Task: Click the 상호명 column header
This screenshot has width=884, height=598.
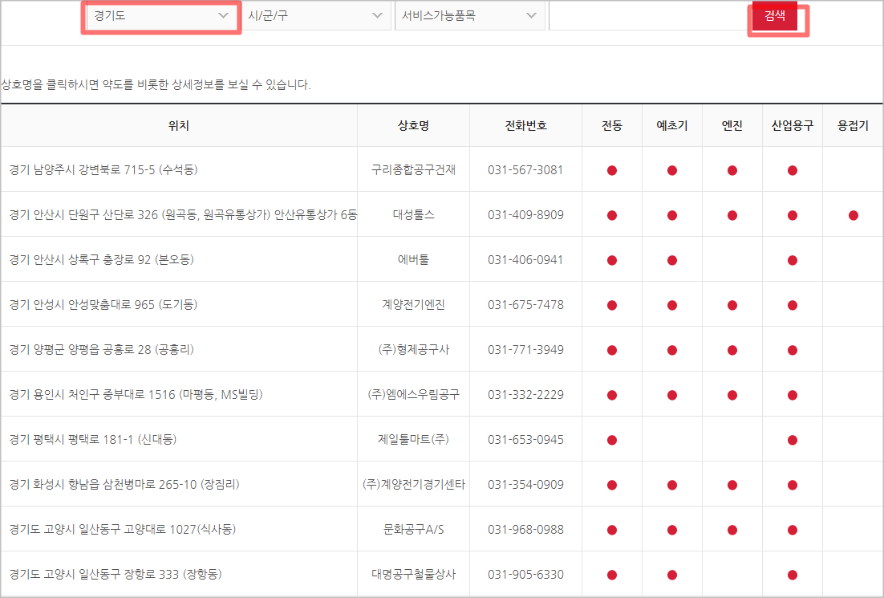Action: pos(413,126)
